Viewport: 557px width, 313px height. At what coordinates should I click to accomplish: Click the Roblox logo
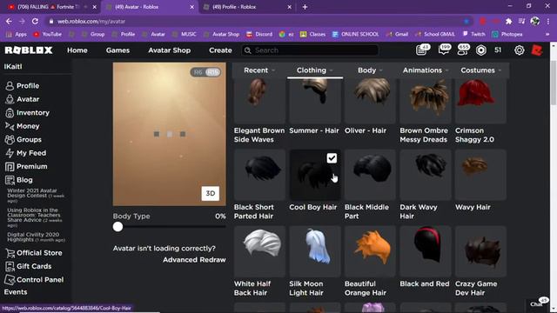click(29, 50)
